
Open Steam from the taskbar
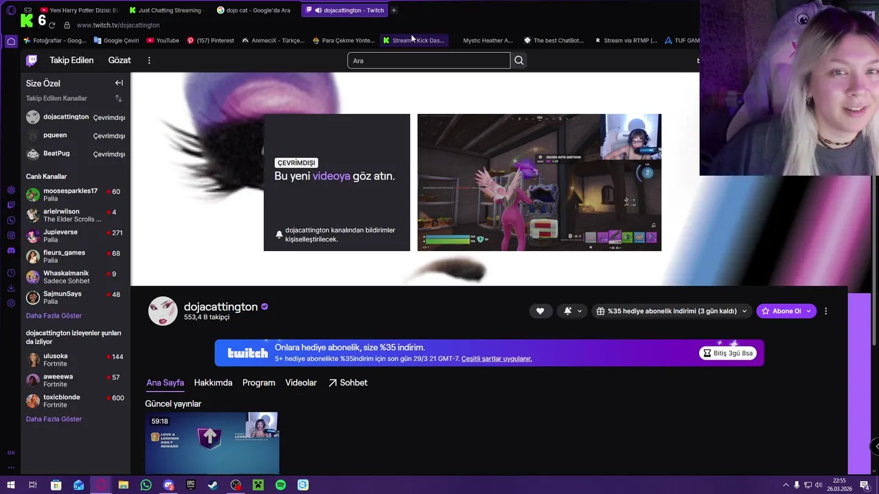213,485
